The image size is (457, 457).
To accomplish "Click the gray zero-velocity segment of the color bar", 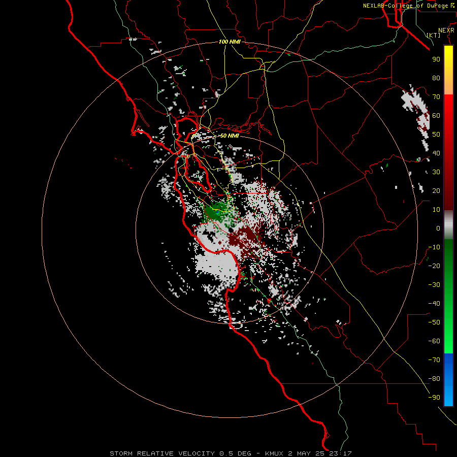I will tap(448, 225).
